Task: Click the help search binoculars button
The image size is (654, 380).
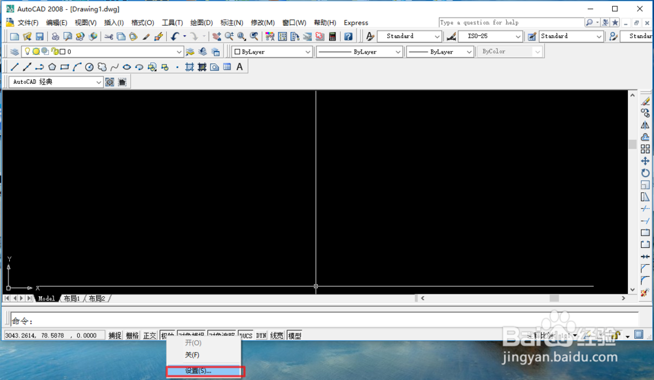Action: (589, 22)
